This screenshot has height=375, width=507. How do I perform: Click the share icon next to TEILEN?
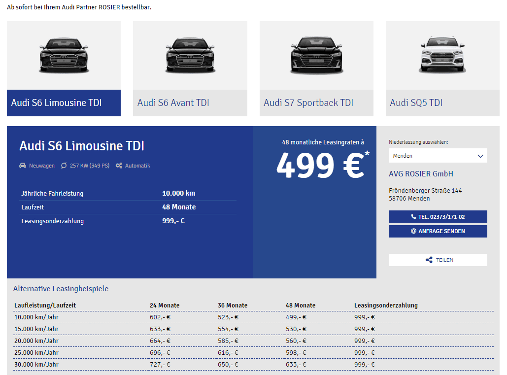coord(429,260)
